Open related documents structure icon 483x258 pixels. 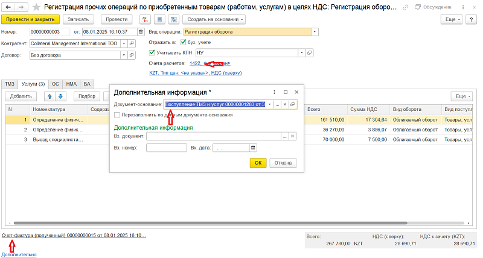click(x=174, y=19)
